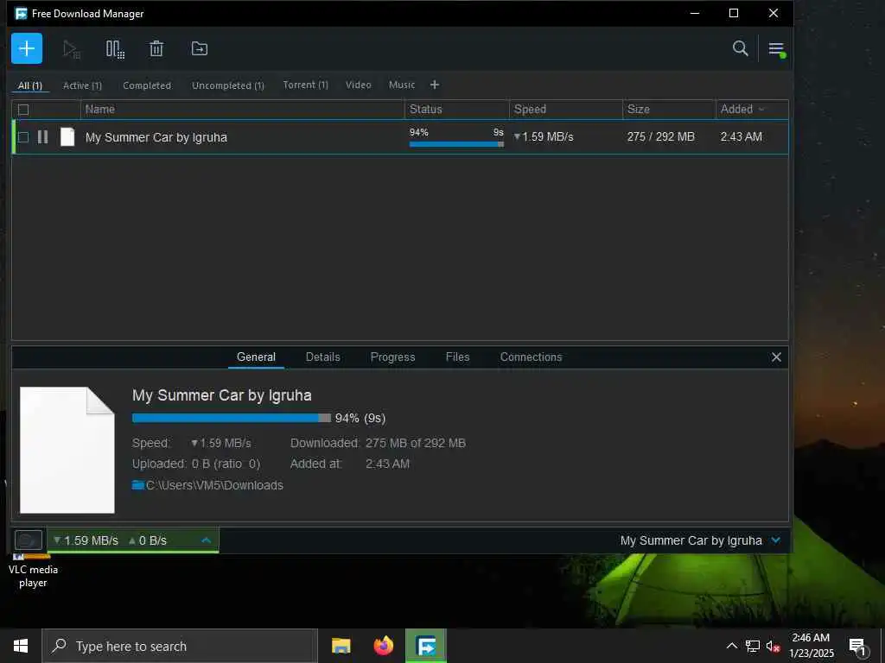Check the My Summer Car row checkbox
This screenshot has width=885, height=663.
(x=23, y=137)
